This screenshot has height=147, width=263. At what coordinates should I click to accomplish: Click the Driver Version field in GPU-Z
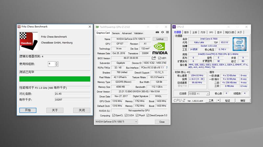[139, 91]
